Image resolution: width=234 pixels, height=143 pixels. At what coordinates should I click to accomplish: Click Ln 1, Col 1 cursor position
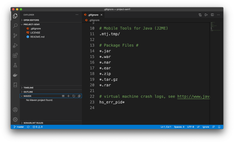(166, 127)
